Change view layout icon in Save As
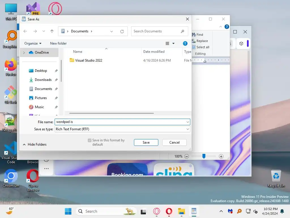 [x=167, y=43]
